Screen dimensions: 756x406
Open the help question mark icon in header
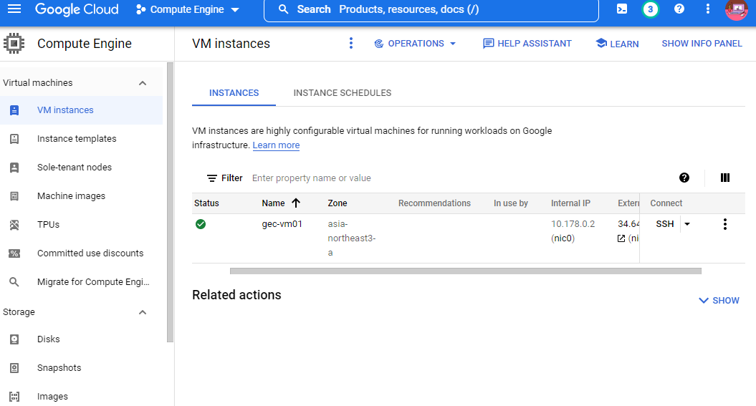click(x=679, y=9)
